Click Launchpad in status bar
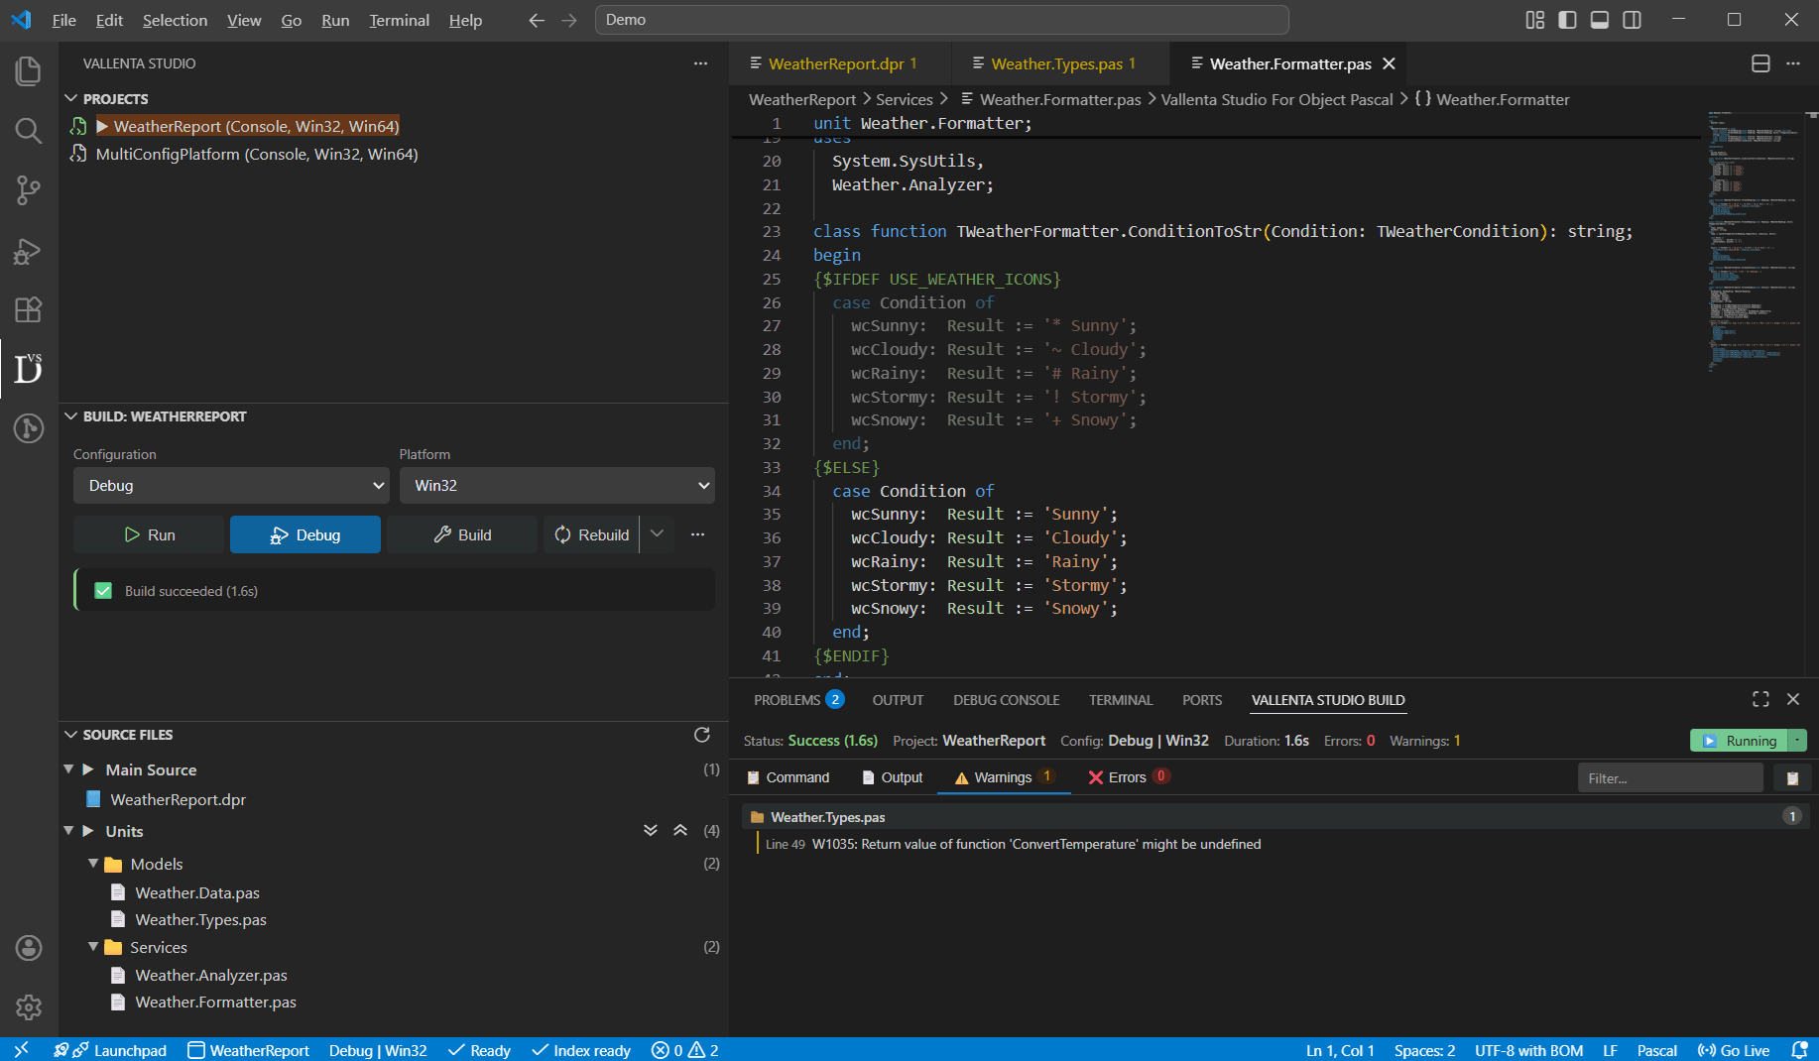 click(x=109, y=1050)
